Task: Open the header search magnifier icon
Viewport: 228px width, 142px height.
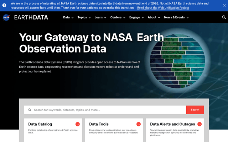Action: click(x=224, y=17)
